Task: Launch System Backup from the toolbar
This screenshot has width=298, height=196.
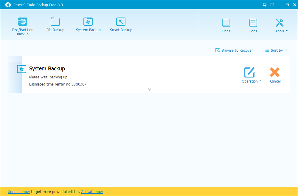Action: click(88, 25)
